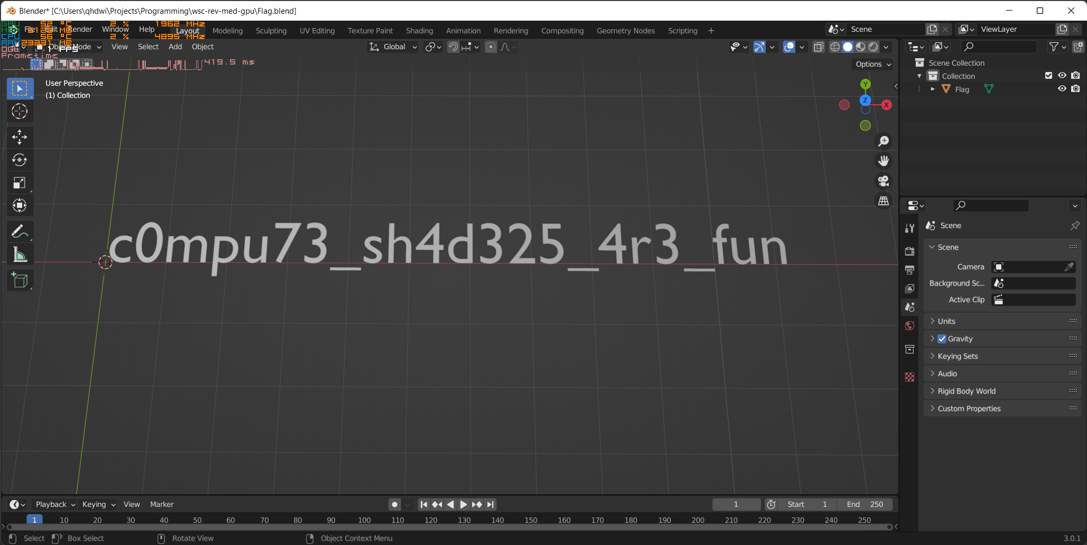Screen dimensions: 1087x545
Task: Toggle viewport overlays display
Action: coord(789,47)
